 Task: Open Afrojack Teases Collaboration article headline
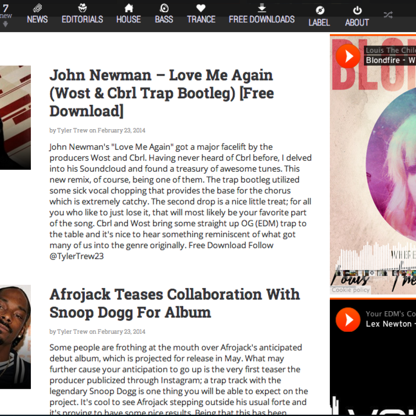[175, 303]
